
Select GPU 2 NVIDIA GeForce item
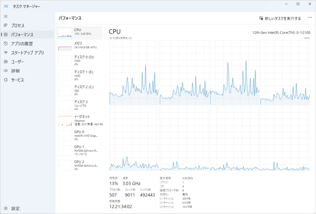point(80,165)
